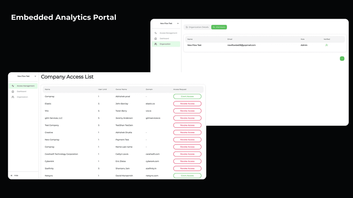The height and width of the screenshot is (198, 353).
Task: Revoke access for CyberArk
Action: click(x=187, y=161)
